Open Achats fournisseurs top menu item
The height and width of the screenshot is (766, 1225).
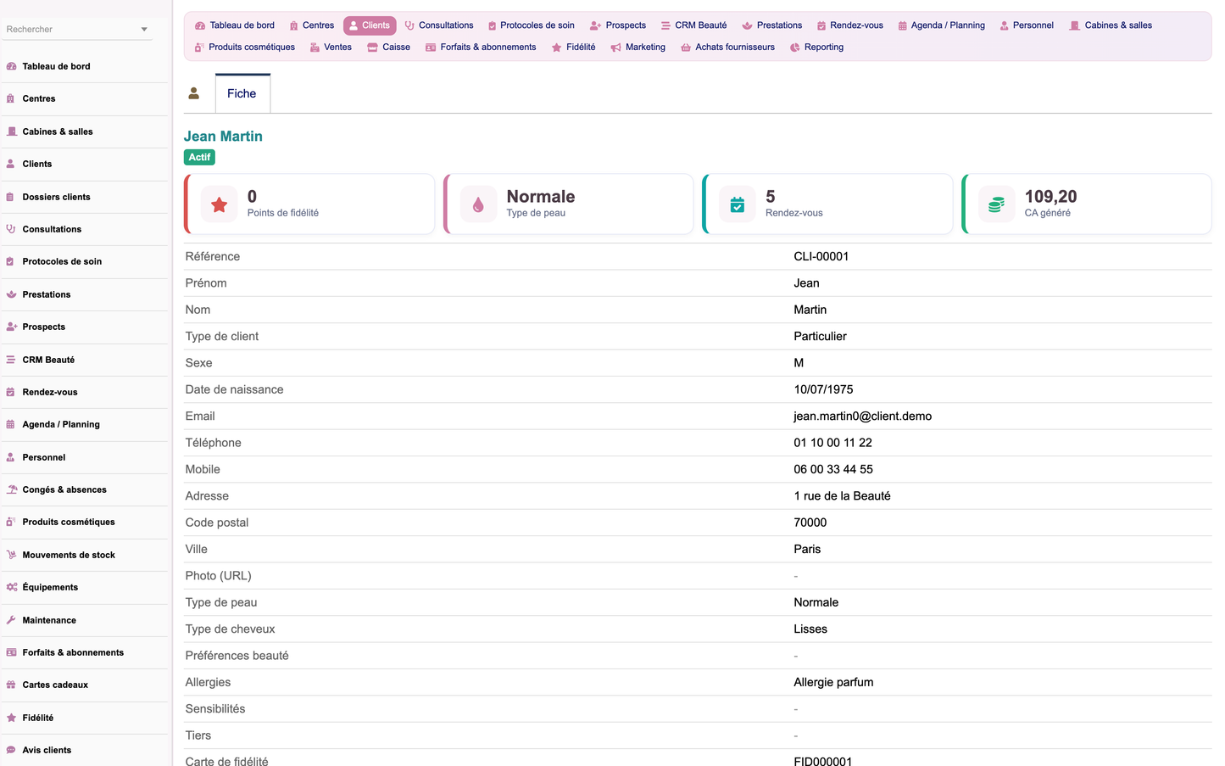[x=727, y=48]
